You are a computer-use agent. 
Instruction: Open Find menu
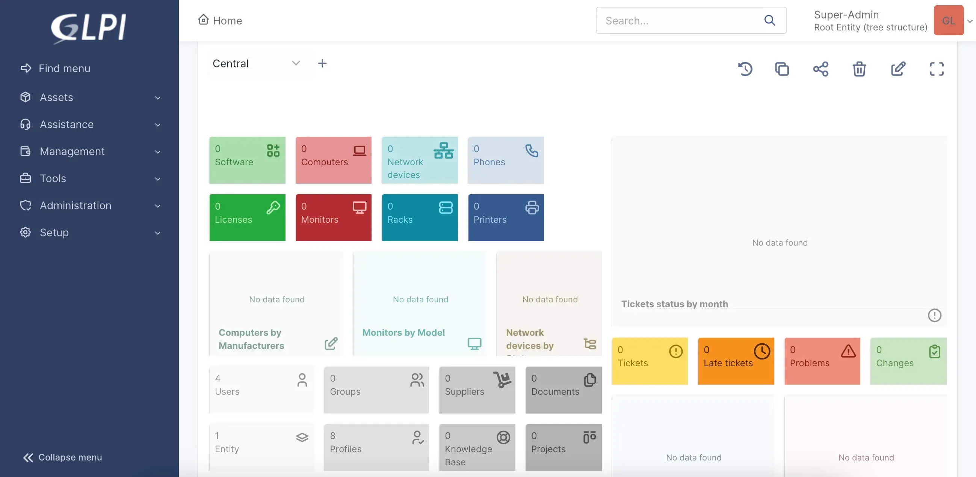tap(55, 68)
